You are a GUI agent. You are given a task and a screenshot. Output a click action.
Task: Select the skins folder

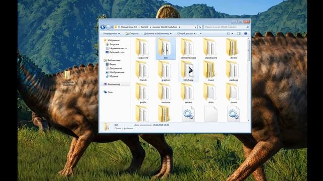point(211,93)
